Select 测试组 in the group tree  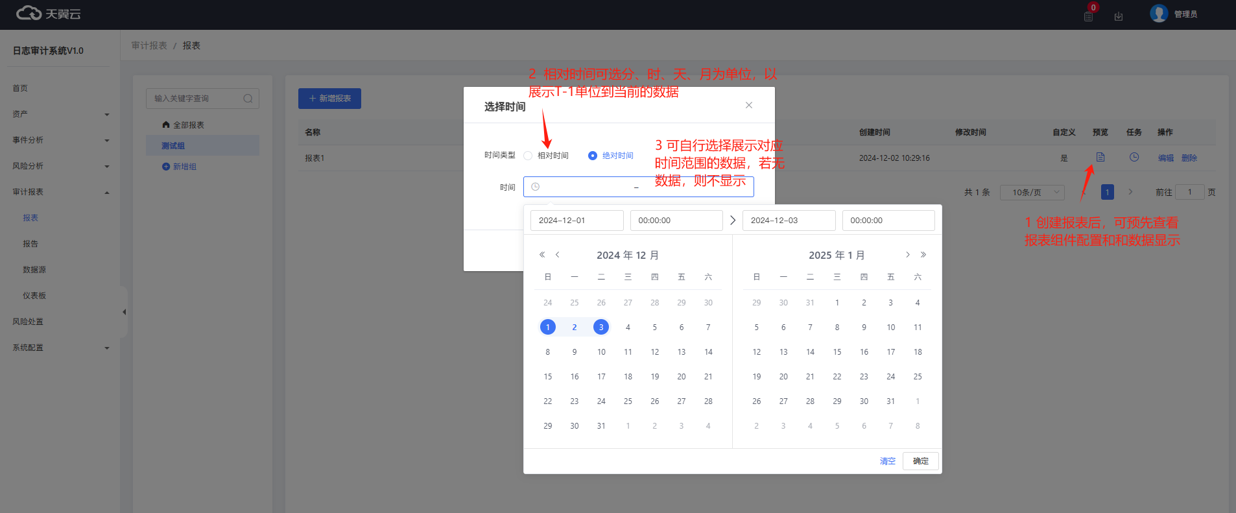click(202, 145)
